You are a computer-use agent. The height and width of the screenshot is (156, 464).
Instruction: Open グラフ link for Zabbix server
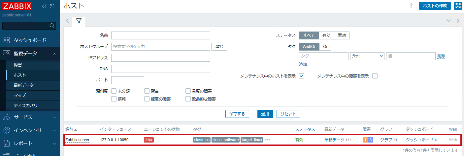pyautogui.click(x=386, y=140)
